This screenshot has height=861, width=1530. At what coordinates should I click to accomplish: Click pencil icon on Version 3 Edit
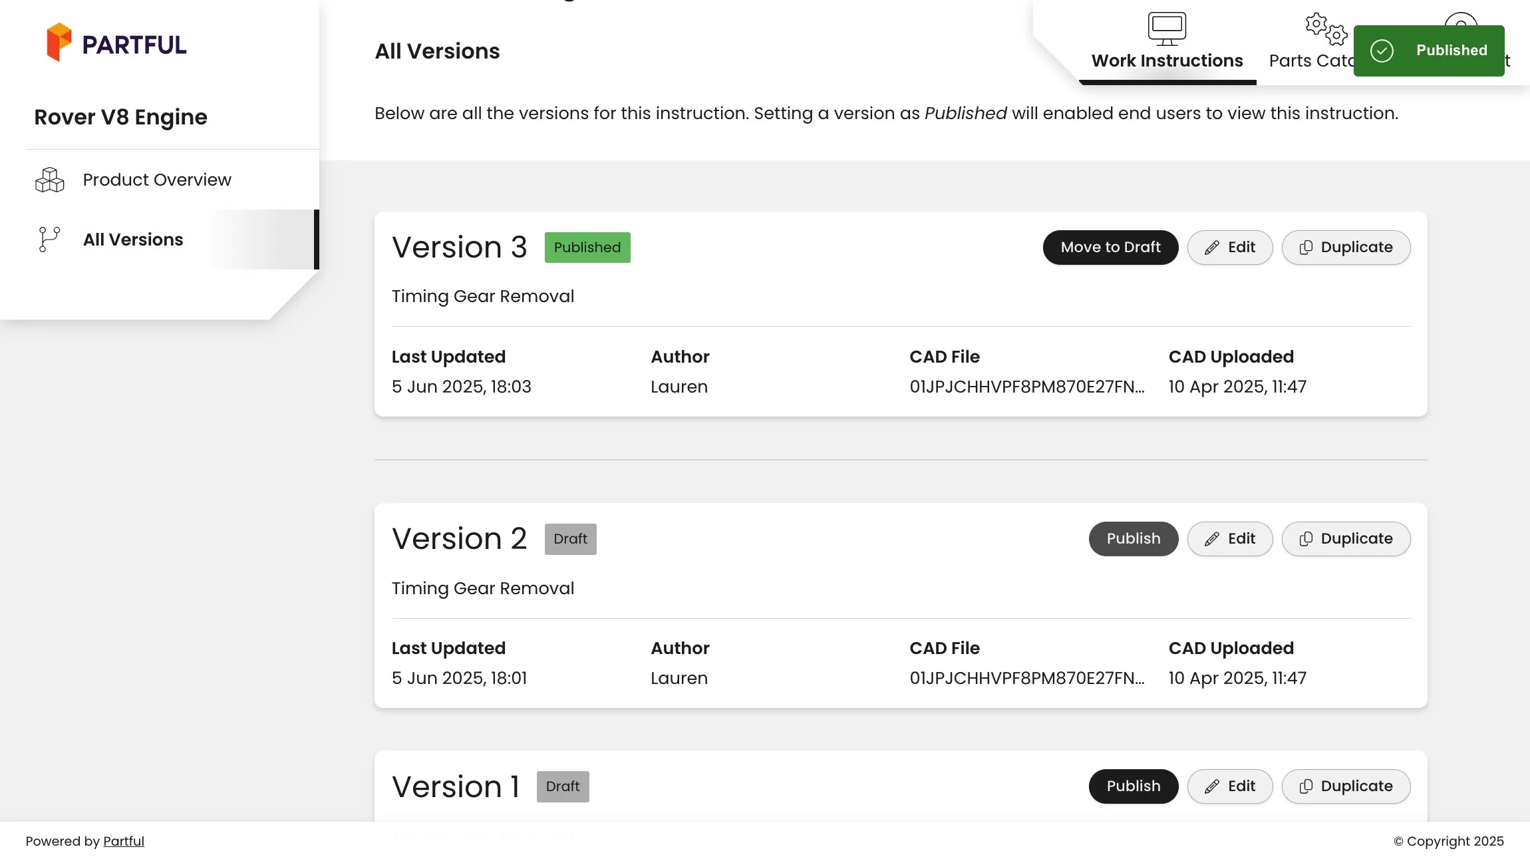click(x=1212, y=248)
